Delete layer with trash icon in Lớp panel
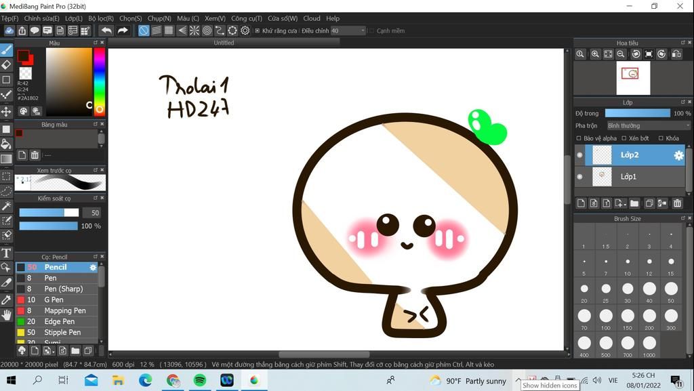This screenshot has height=391, width=694. tap(677, 203)
